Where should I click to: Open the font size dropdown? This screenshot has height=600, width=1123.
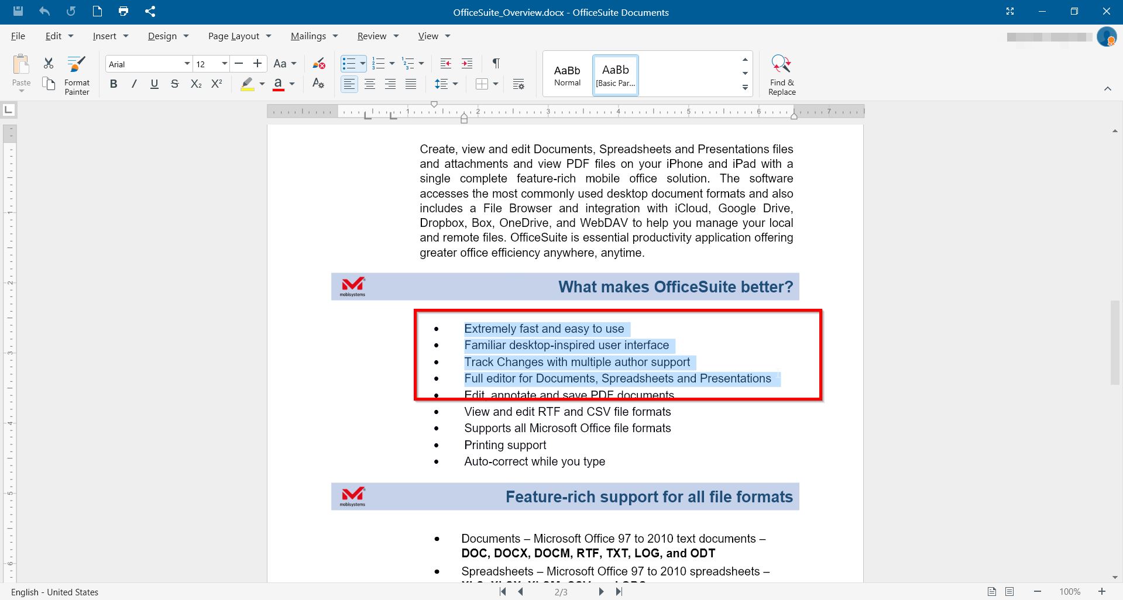pos(224,64)
